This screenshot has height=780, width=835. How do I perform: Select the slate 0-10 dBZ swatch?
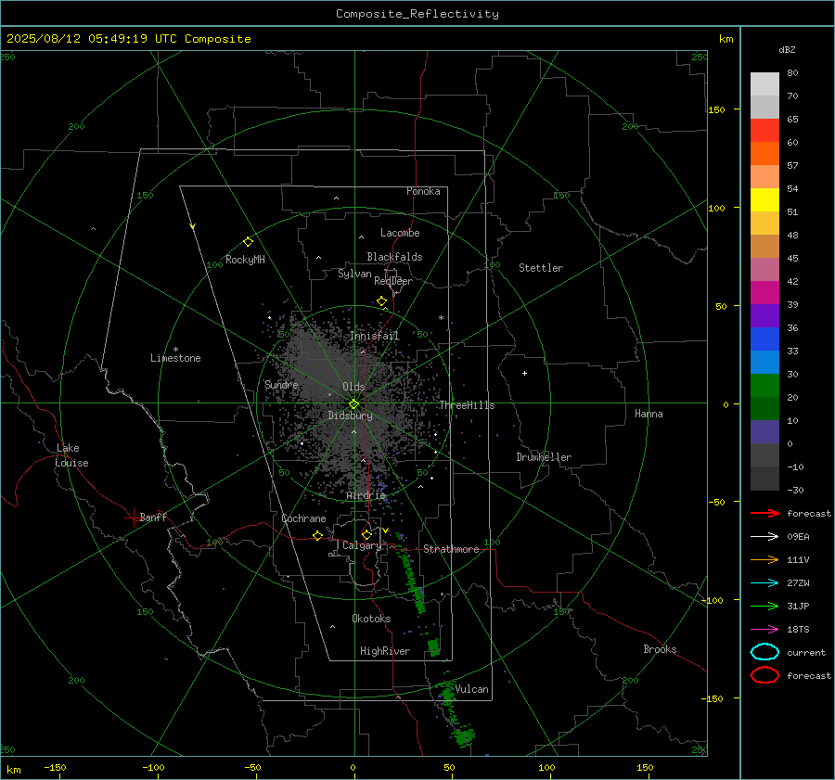pyautogui.click(x=764, y=432)
